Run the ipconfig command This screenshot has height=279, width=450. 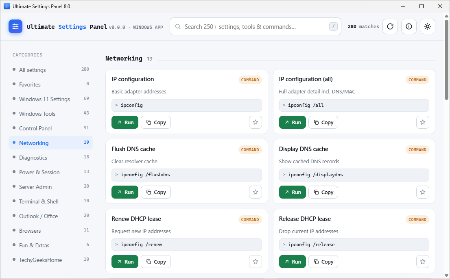[x=125, y=122]
